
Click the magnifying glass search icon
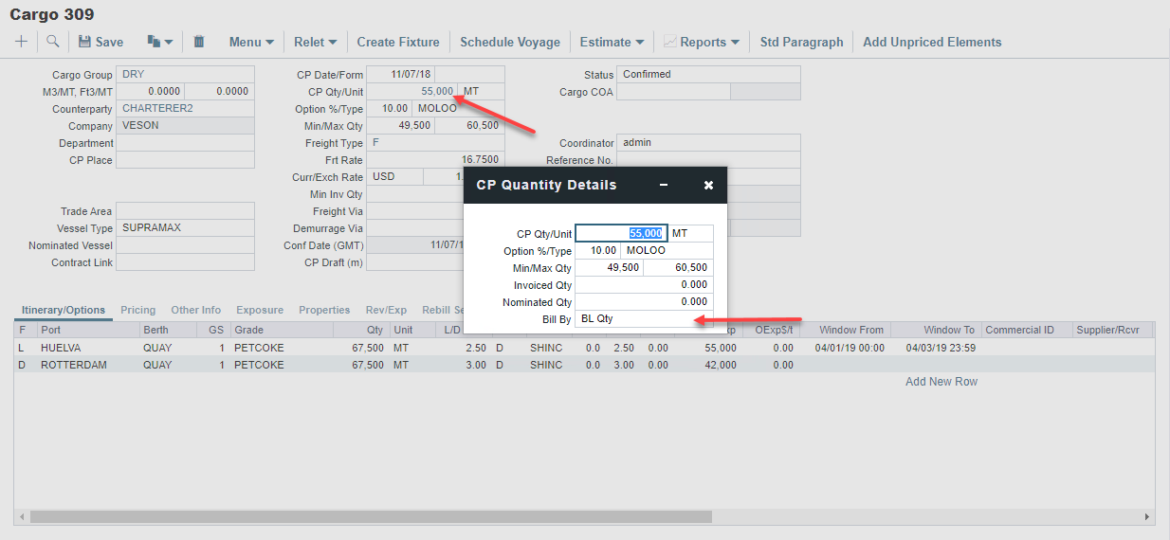click(x=53, y=42)
